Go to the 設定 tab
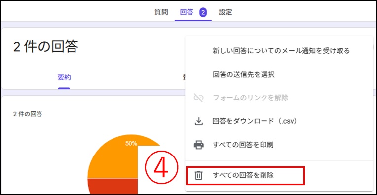Image resolution: width=377 pixels, height=195 pixels. click(226, 12)
